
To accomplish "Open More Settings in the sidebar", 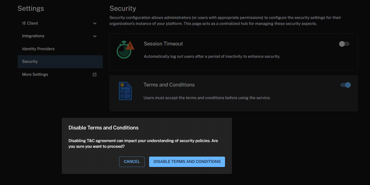I will click(35, 75).
